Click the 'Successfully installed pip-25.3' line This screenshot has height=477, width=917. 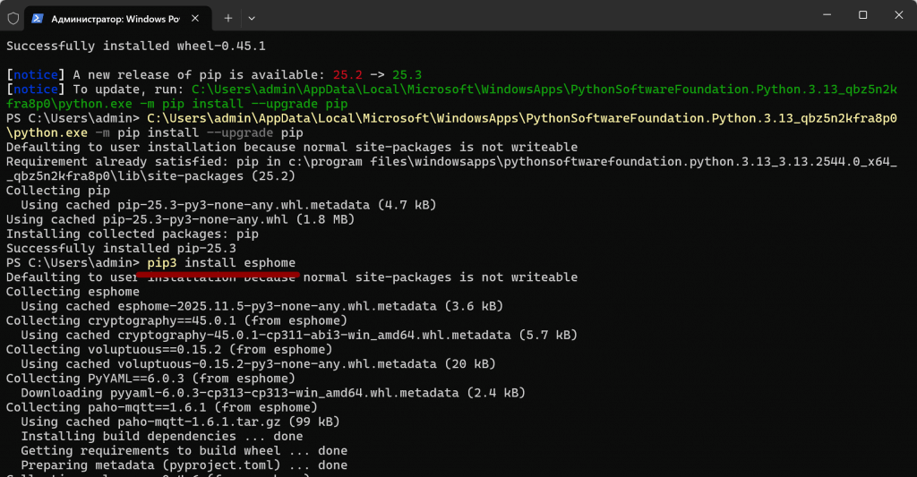pos(121,249)
